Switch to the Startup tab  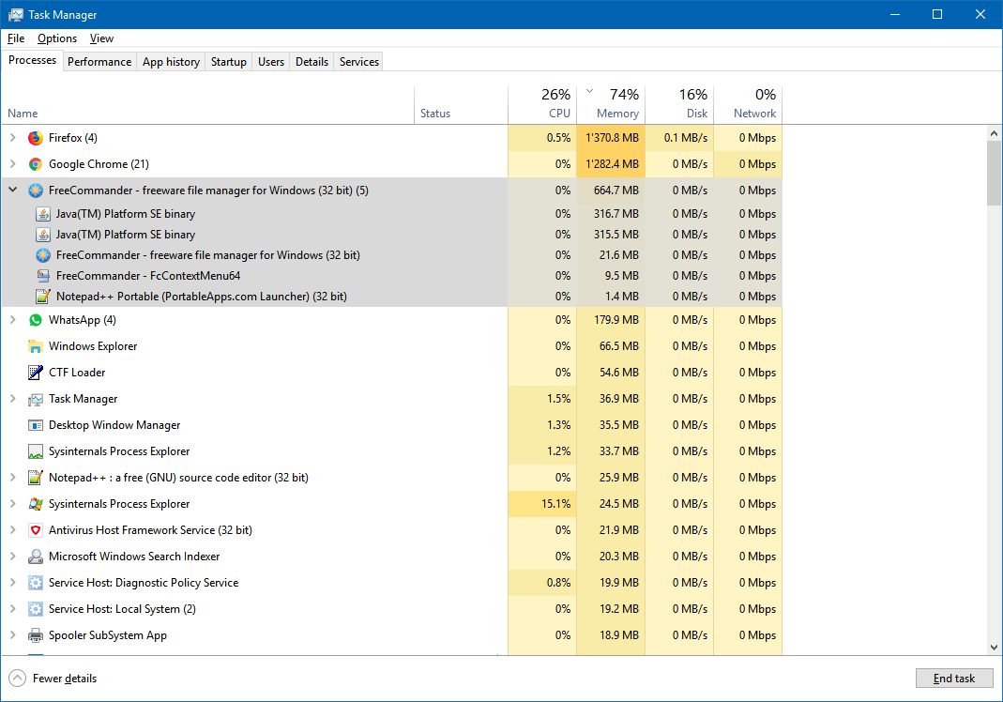click(x=228, y=61)
